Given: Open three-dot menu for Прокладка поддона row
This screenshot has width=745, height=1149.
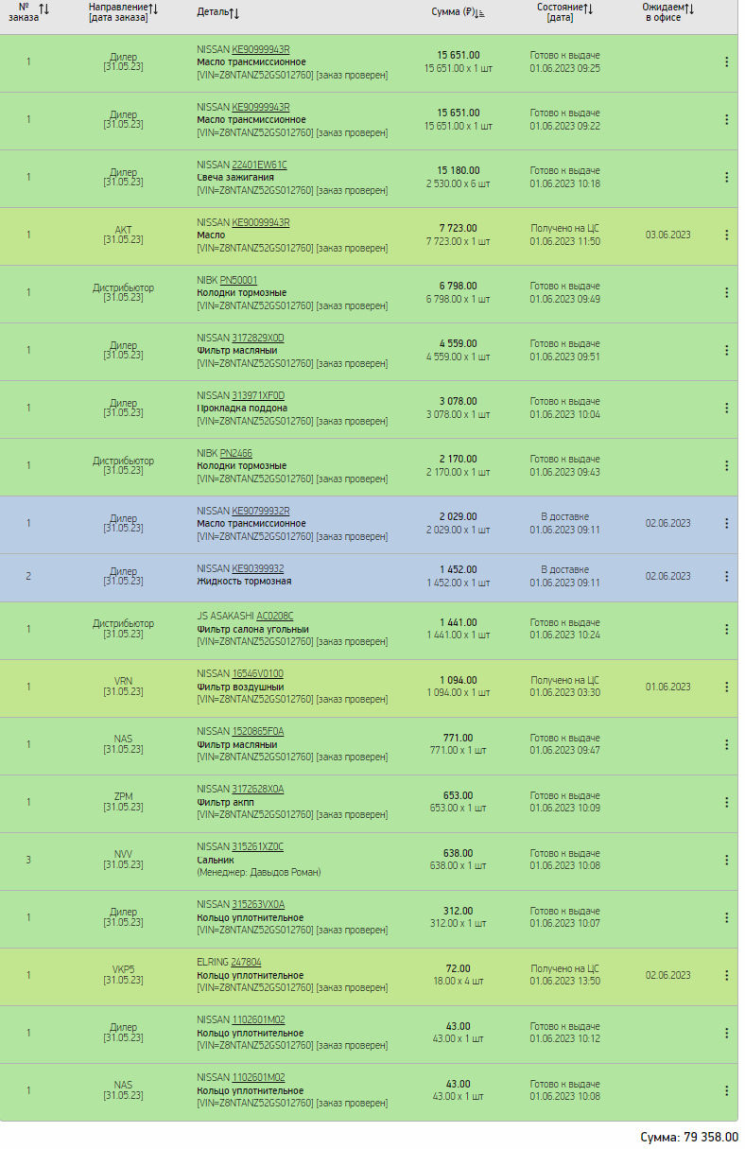Looking at the screenshot, I should (726, 408).
